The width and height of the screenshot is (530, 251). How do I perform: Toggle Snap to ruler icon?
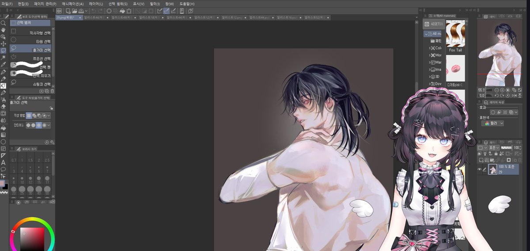160,11
